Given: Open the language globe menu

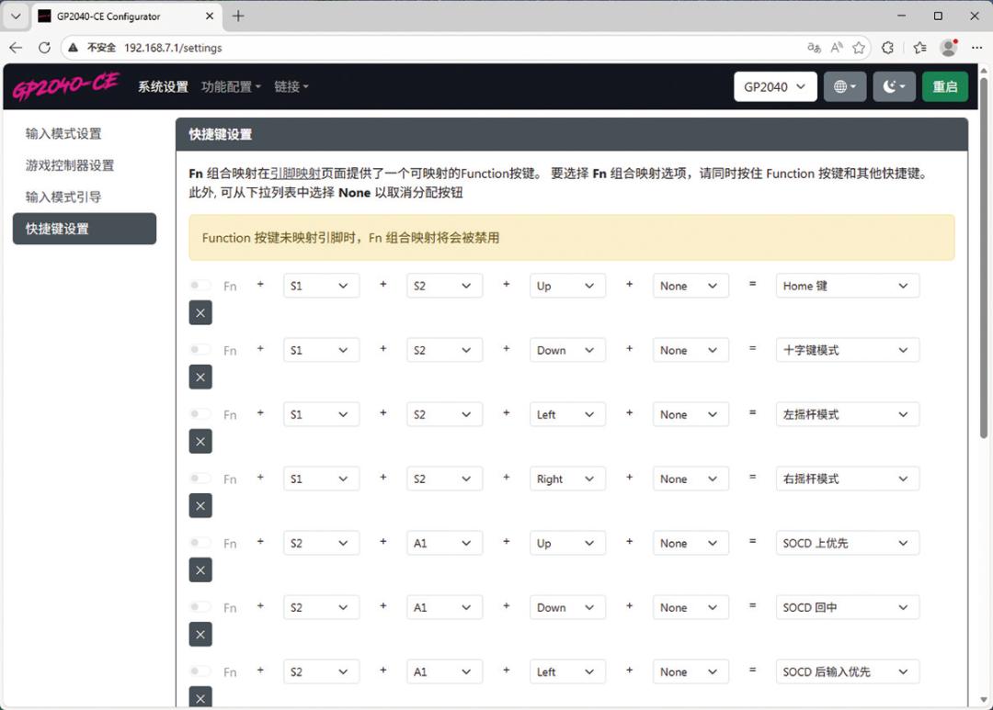Looking at the screenshot, I should [845, 86].
